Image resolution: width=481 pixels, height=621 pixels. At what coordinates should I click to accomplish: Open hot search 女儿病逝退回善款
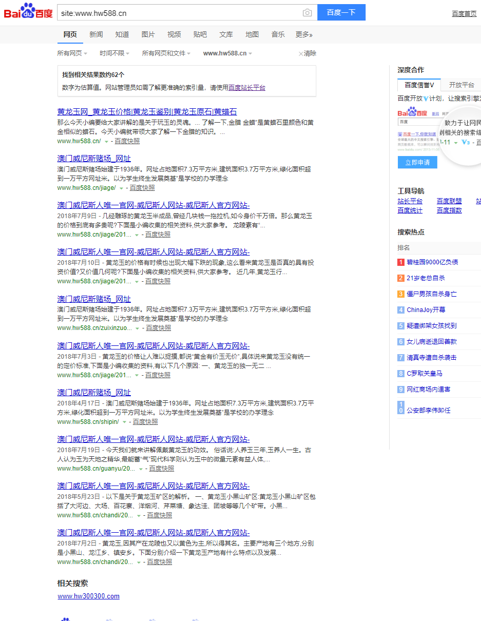[x=432, y=342]
